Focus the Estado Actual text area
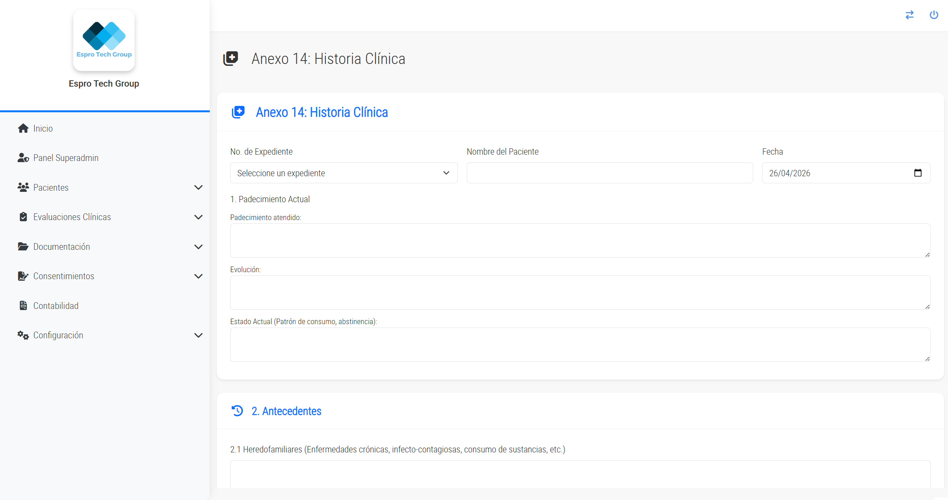This screenshot has width=948, height=500. click(580, 345)
